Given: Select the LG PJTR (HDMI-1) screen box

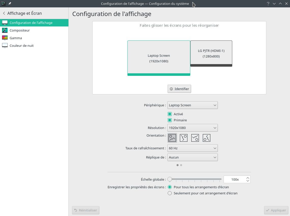Looking at the screenshot, I should (211, 53).
